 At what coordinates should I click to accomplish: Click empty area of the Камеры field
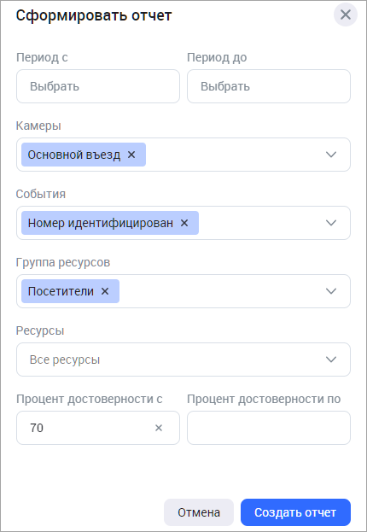pos(234,155)
